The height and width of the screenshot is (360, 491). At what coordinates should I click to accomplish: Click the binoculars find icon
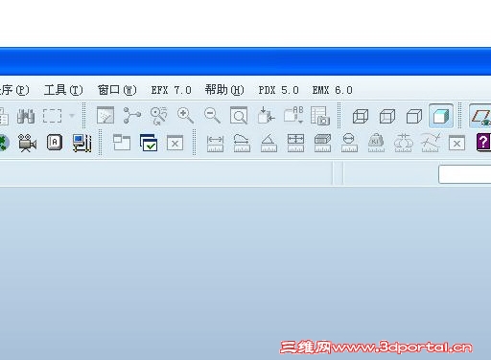(x=26, y=116)
